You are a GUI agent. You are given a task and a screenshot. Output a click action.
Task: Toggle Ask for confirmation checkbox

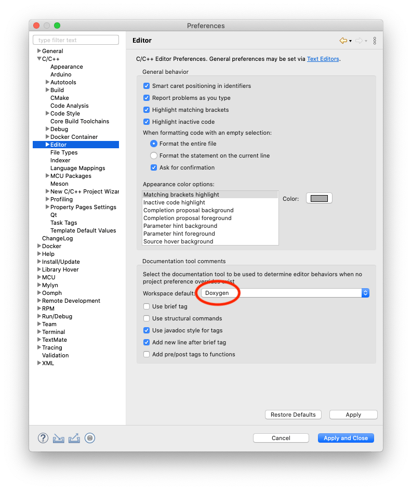click(154, 167)
